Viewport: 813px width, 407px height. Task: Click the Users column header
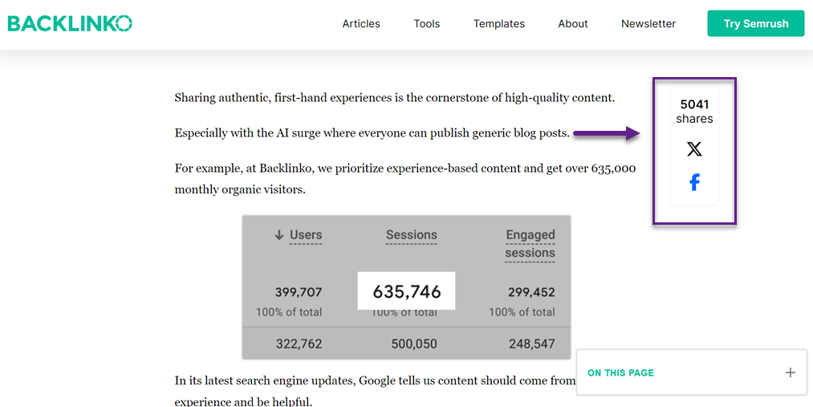305,235
